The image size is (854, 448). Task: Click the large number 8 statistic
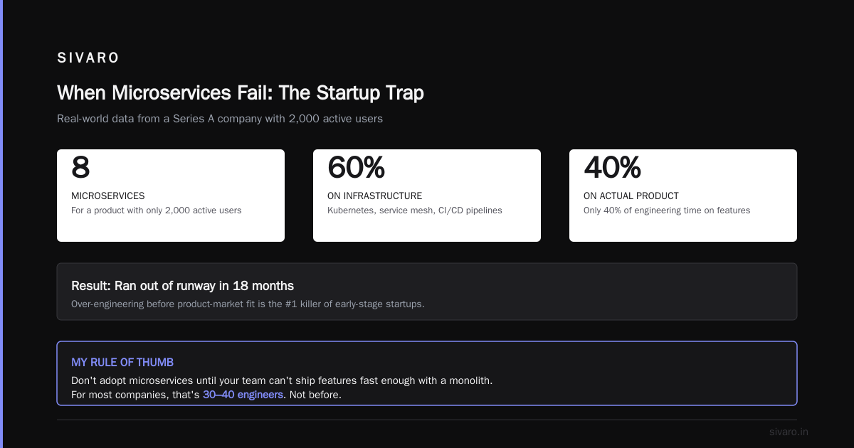tap(81, 168)
